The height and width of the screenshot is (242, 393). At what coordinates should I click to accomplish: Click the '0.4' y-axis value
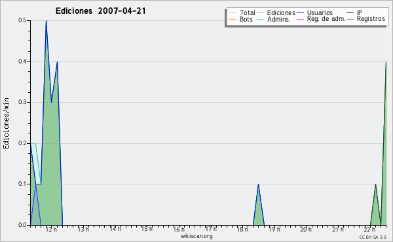coord(22,61)
